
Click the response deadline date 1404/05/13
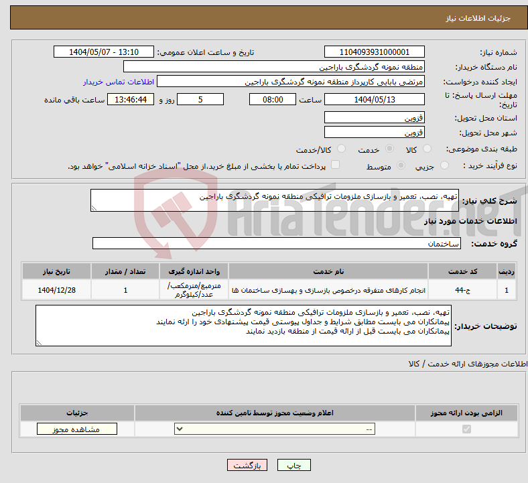coord(374,99)
